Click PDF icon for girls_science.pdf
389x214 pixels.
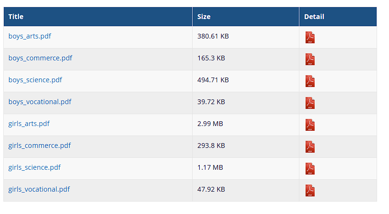tap(310, 169)
